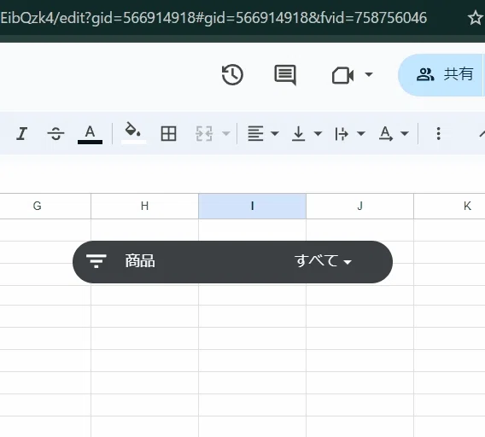Viewport: 485px width, 437px height.
Task: Open the borders menu icon
Action: 168,134
